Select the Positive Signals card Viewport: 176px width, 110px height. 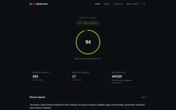[48, 78]
